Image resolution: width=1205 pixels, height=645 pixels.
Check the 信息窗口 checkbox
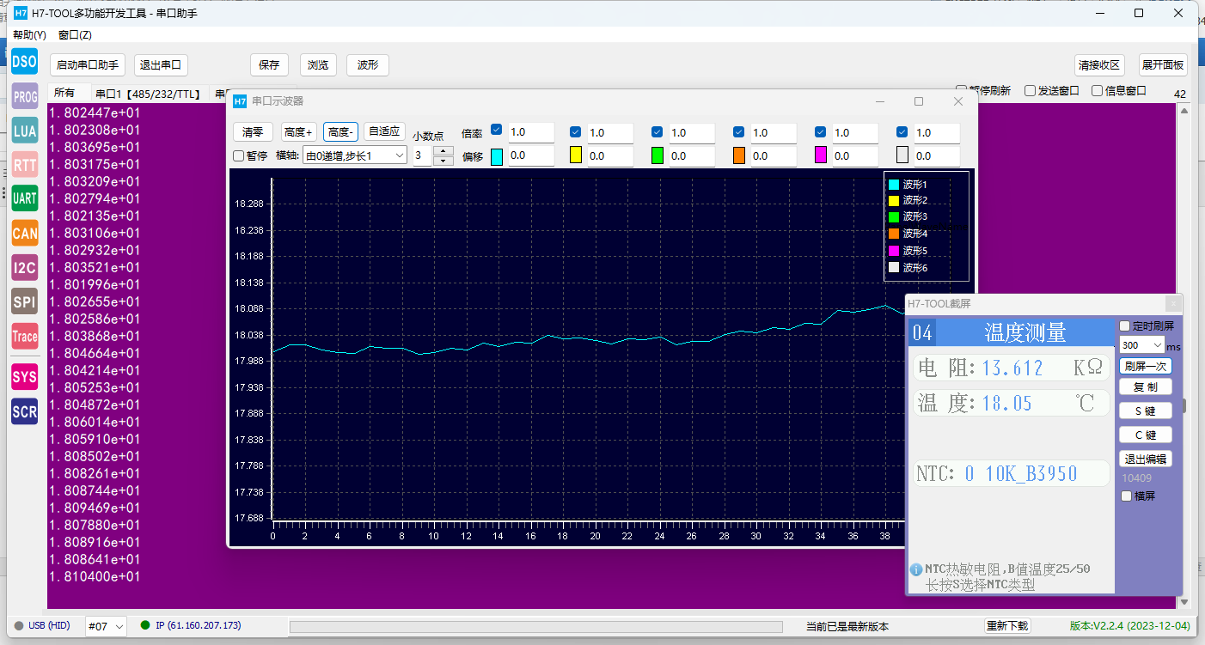tap(1097, 90)
